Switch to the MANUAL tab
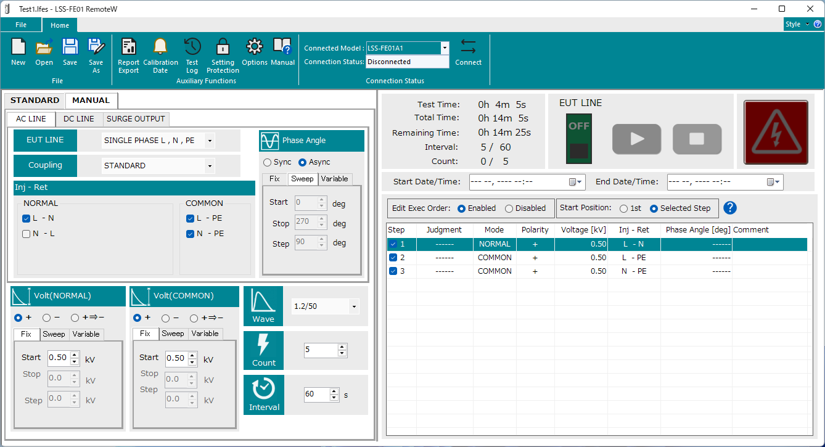825x447 pixels. pos(91,100)
